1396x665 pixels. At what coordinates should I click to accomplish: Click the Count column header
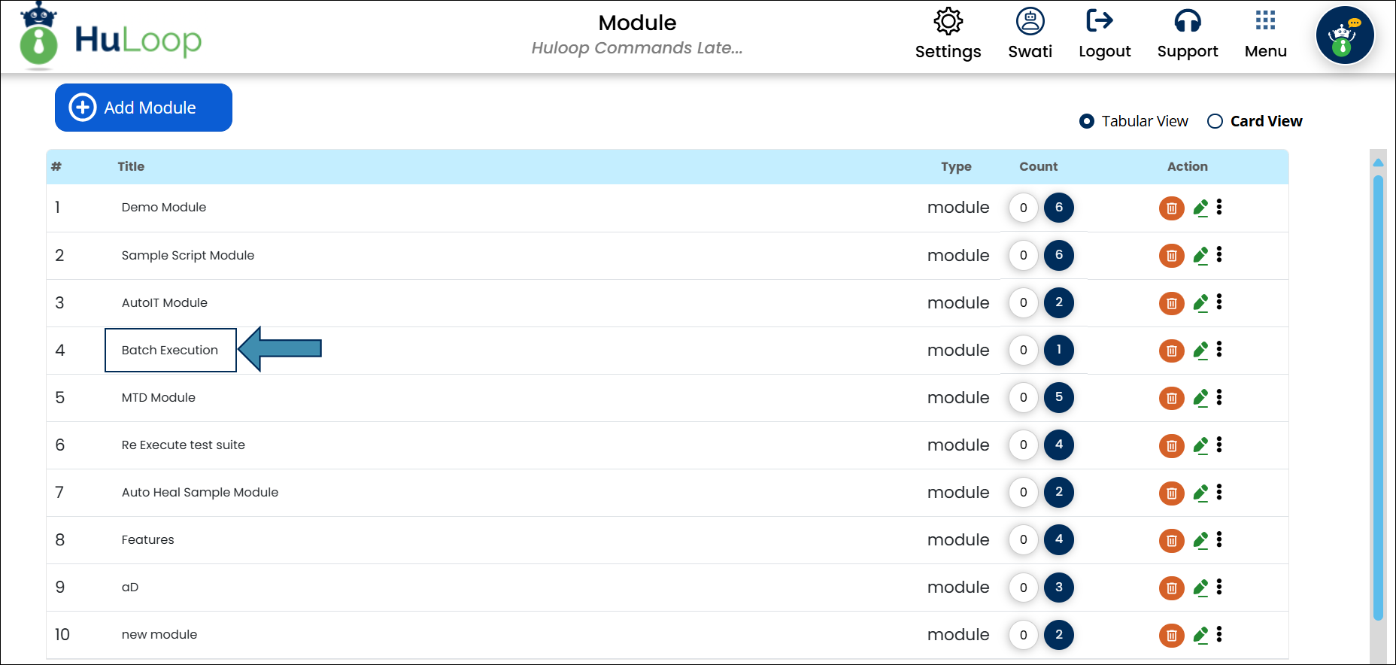tap(1038, 166)
